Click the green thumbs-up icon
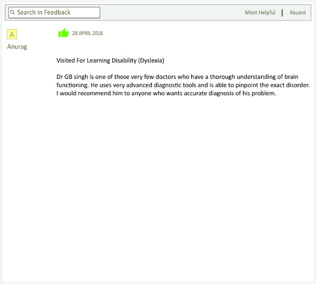This screenshot has width=316, height=284. 63,33
